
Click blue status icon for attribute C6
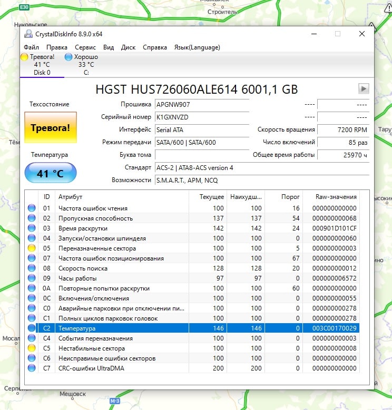[x=32, y=358]
